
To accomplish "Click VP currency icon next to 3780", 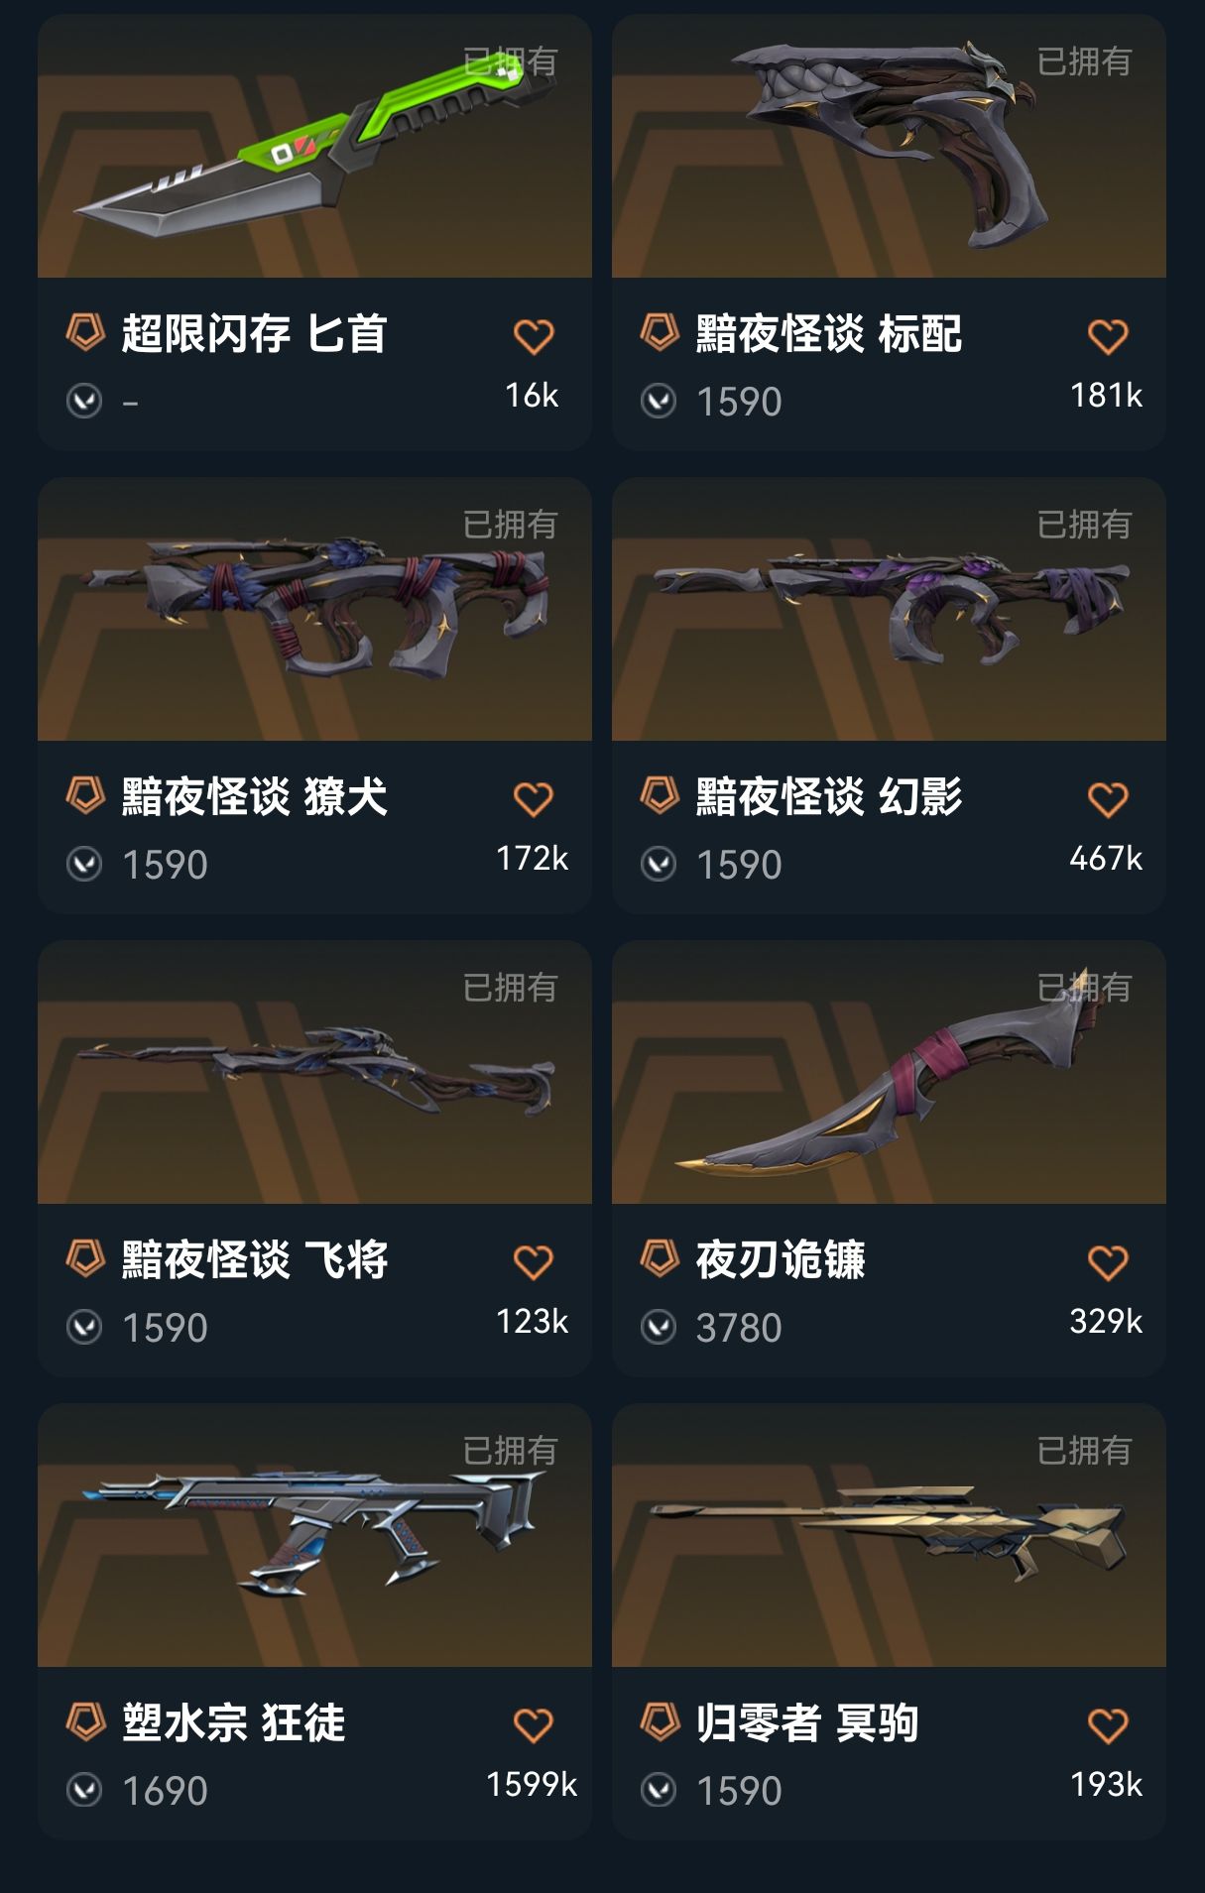I will [659, 1327].
